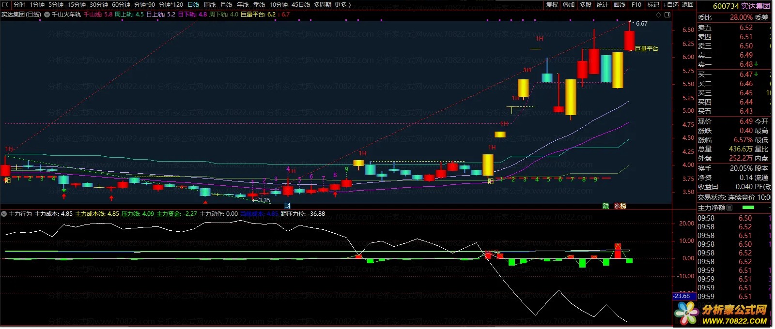Toggle the left sidebar panel icon
This screenshot has width=775, height=329.
[x=5, y=4]
